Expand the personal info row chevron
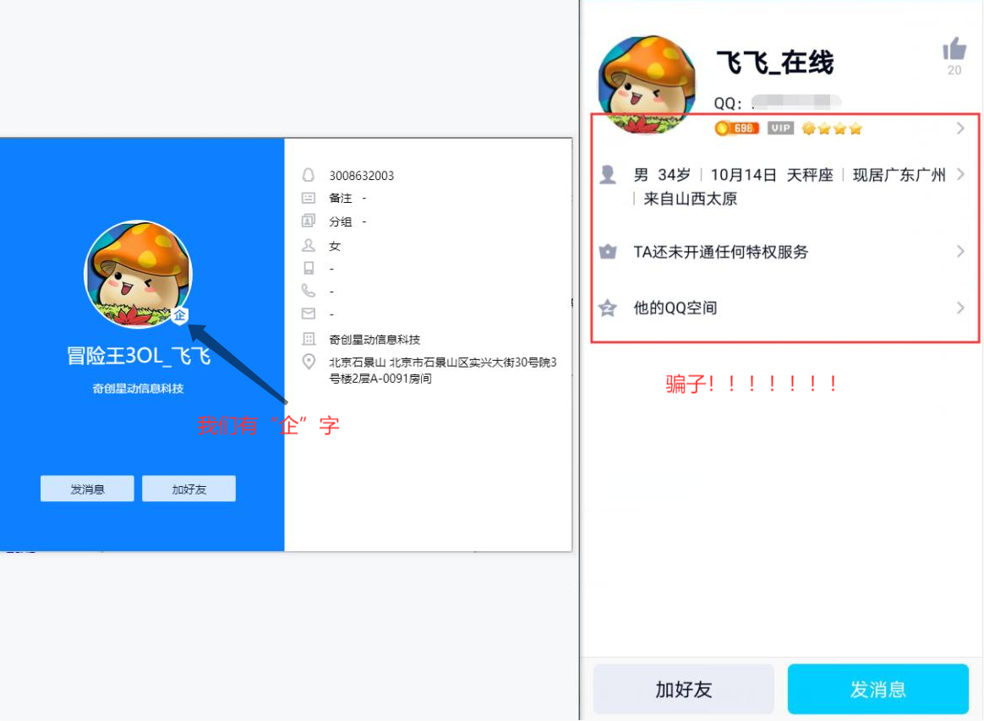Screen dimensions: 984x721 click(961, 174)
